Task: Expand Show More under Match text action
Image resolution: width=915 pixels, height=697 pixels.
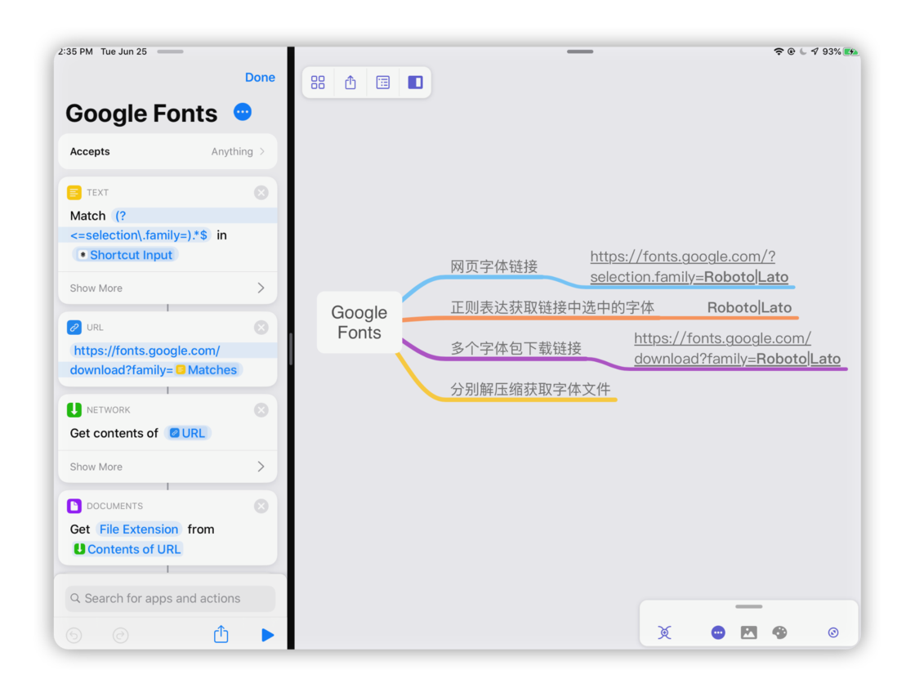Action: (167, 288)
